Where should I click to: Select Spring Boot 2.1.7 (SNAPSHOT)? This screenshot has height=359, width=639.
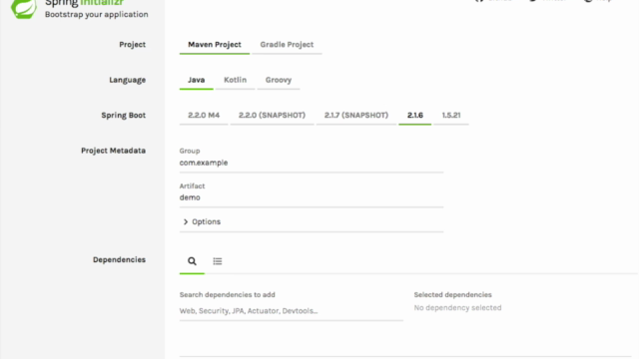(356, 116)
